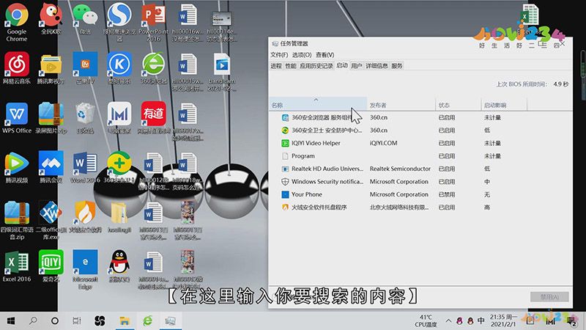
Task: Click the 禁用(A) button
Action: coord(549,297)
